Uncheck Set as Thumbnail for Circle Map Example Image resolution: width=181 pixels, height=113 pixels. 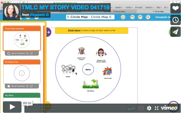[9, 53]
